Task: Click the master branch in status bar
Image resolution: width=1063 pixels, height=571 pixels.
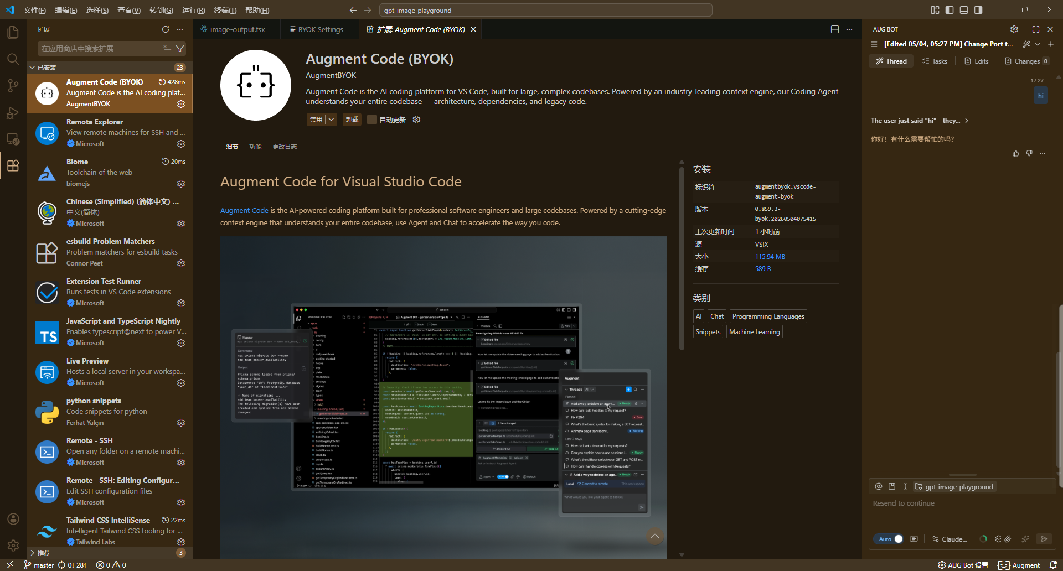Action: coord(39,565)
